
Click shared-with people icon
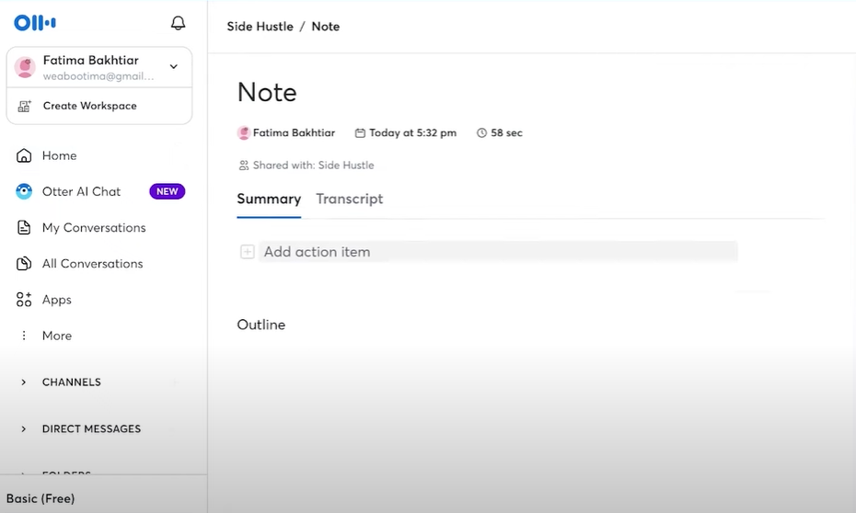[x=244, y=165]
